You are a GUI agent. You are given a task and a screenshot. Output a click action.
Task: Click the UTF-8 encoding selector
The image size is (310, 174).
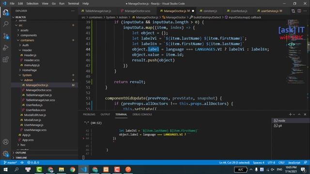click(271, 162)
